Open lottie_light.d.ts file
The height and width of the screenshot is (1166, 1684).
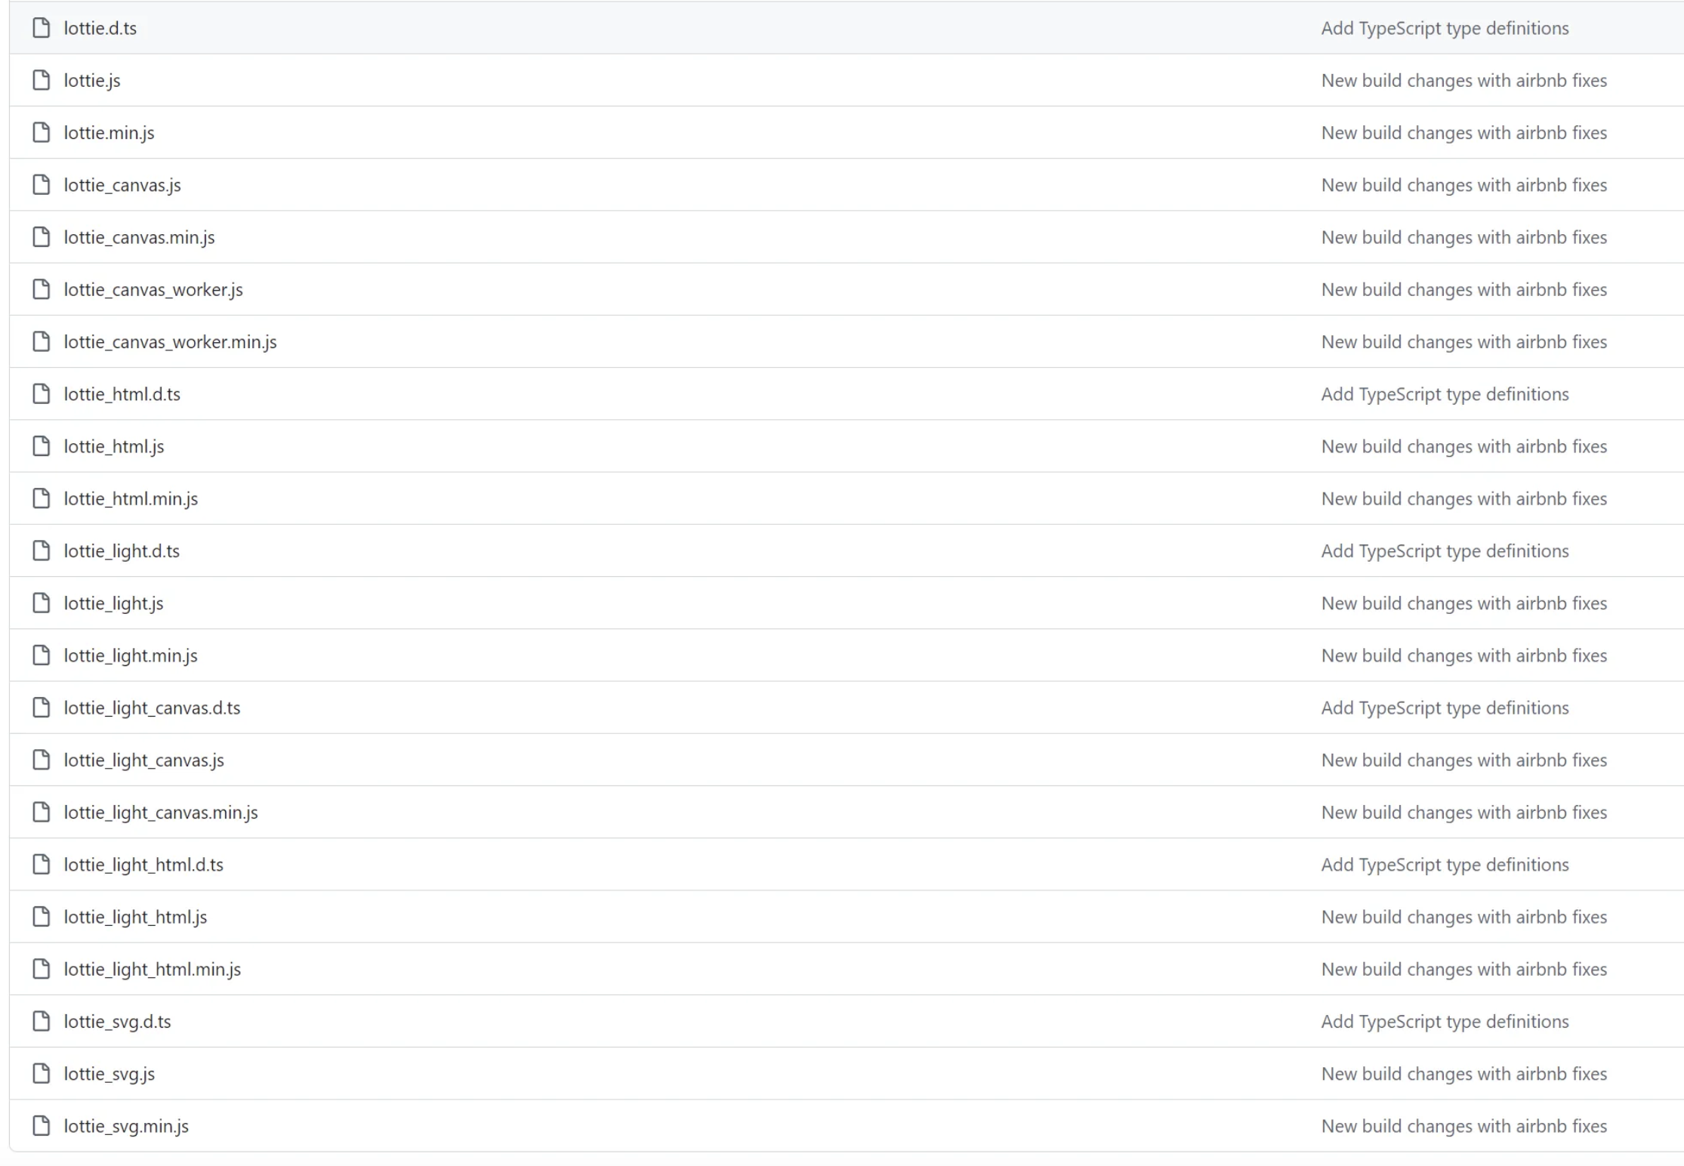click(x=122, y=551)
